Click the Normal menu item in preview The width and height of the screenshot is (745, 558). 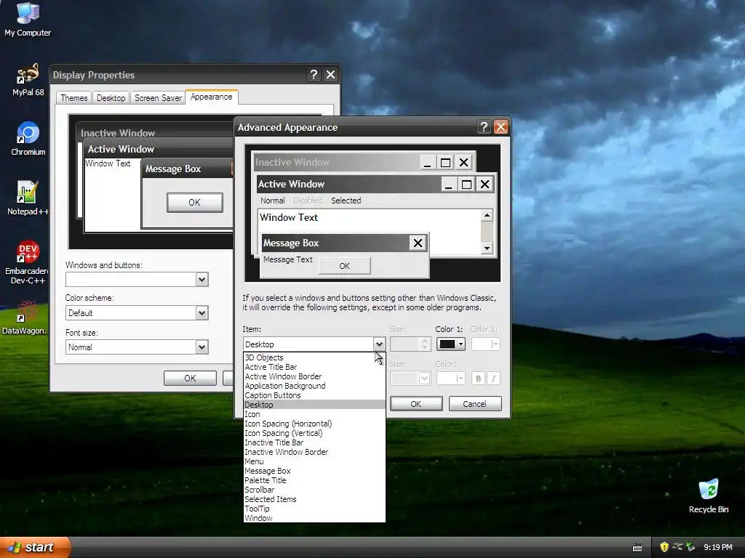[x=272, y=201]
